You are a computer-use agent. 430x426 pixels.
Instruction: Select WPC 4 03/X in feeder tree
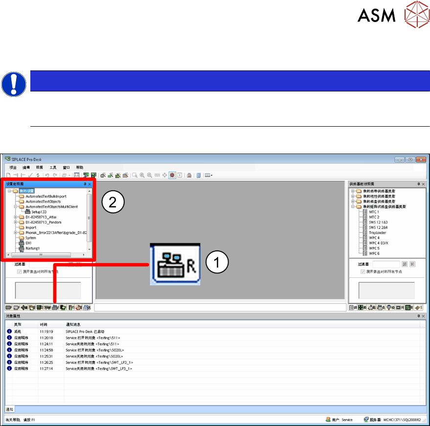(x=379, y=243)
